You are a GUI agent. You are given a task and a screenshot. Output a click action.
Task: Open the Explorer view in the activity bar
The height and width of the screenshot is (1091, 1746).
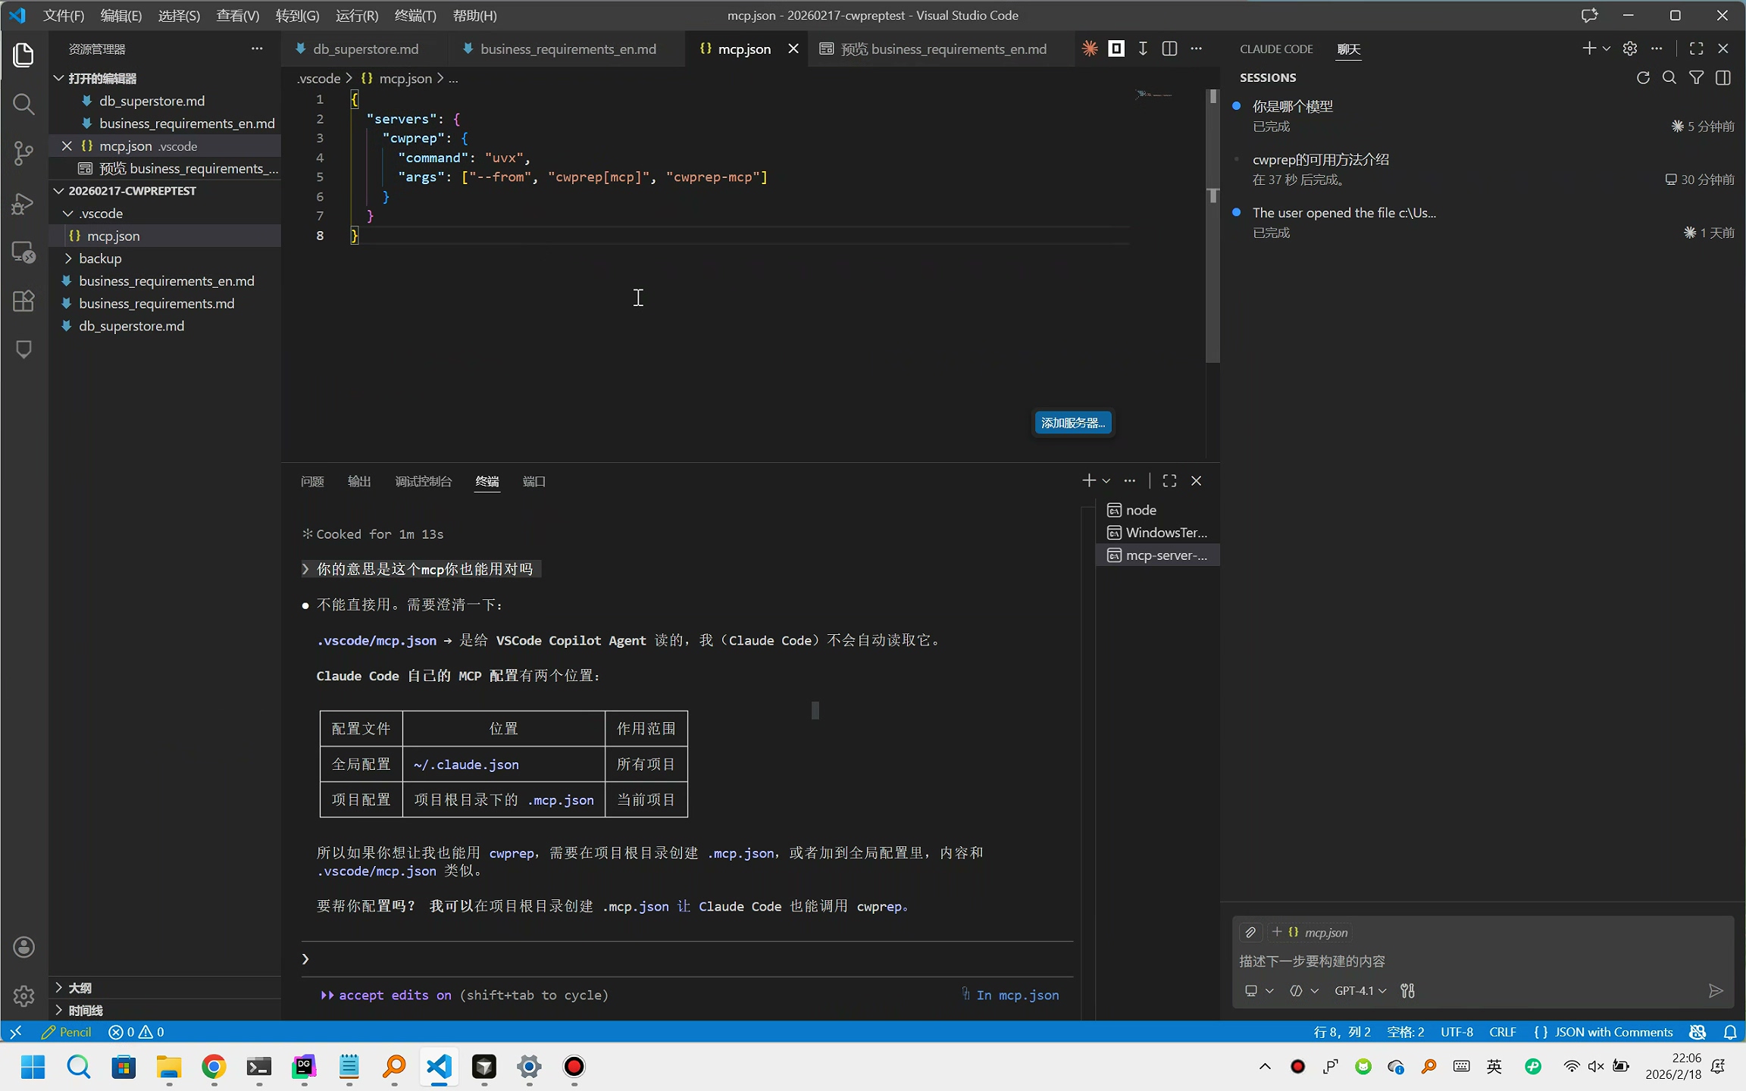[x=23, y=55]
